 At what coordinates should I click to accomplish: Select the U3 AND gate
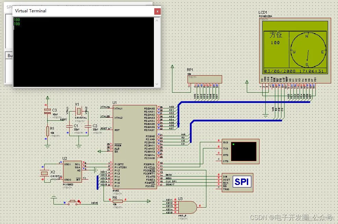[188, 207]
